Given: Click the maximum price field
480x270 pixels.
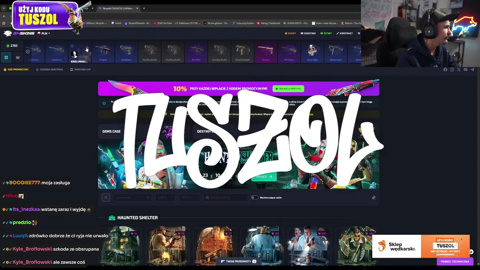Looking at the screenshot, I should click(190, 197).
